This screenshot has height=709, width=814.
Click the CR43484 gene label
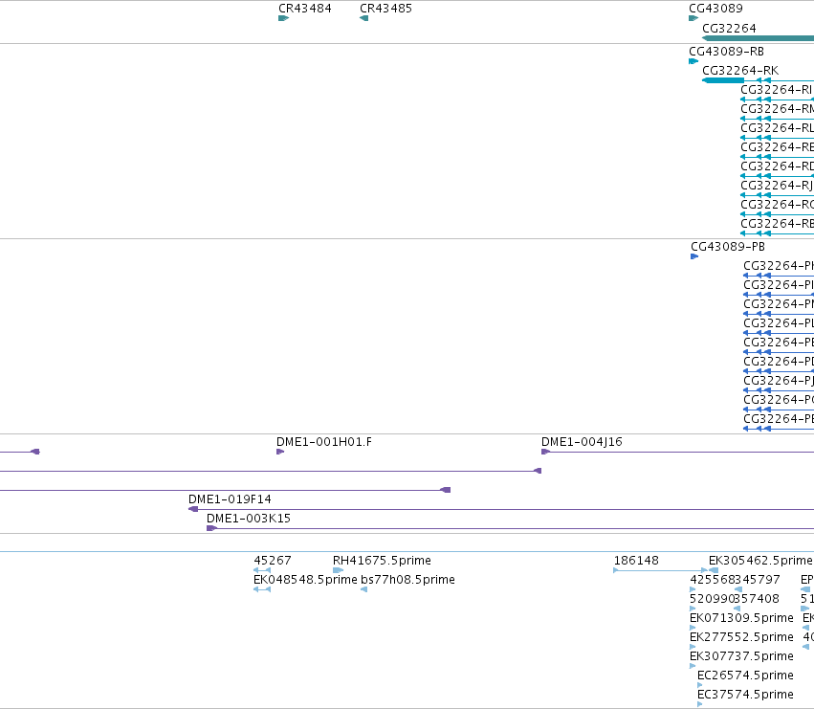305,9
